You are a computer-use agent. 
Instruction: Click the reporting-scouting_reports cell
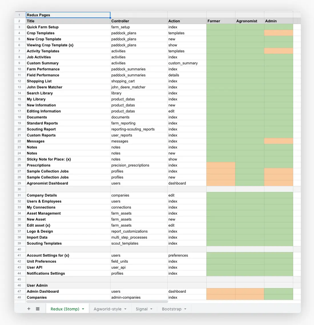click(139, 129)
